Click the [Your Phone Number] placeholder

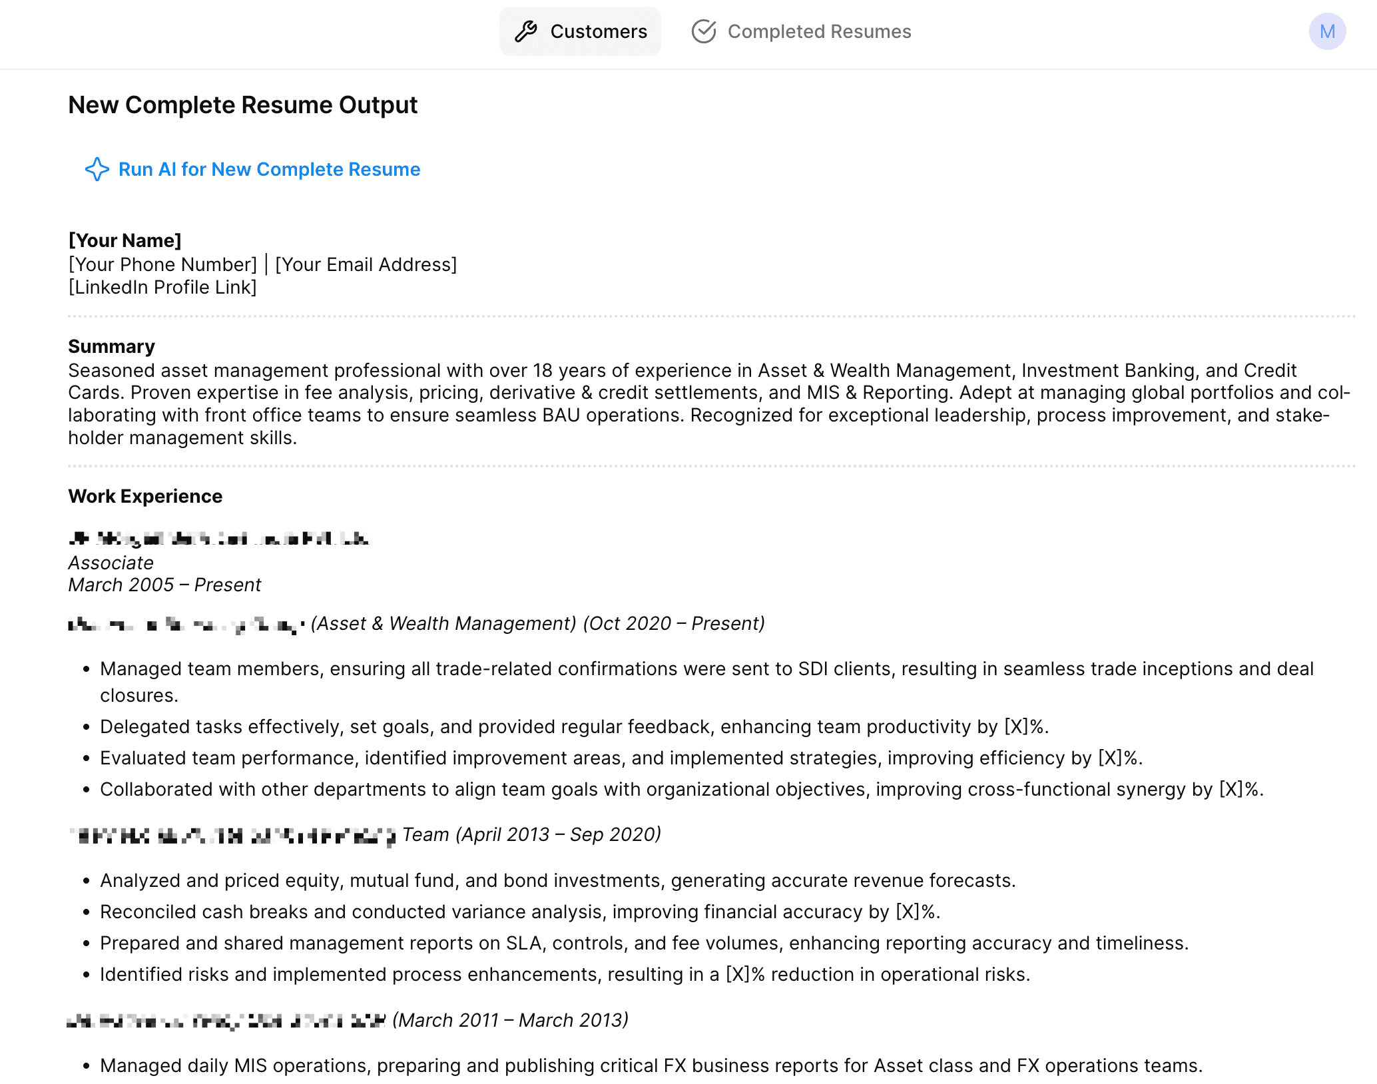(162, 264)
